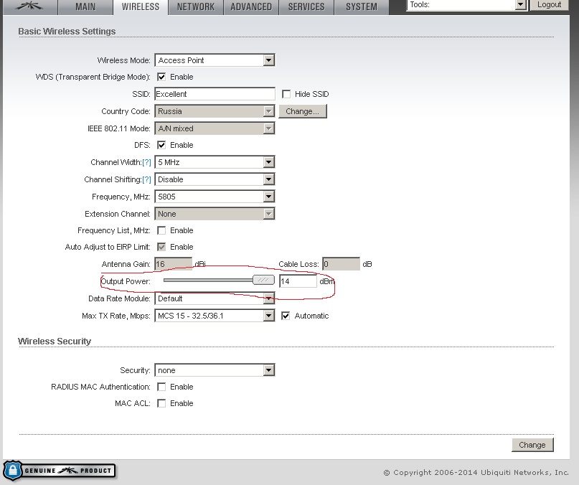Open Channel Shifting help [?] link
The image size is (579, 485).
coord(147,180)
